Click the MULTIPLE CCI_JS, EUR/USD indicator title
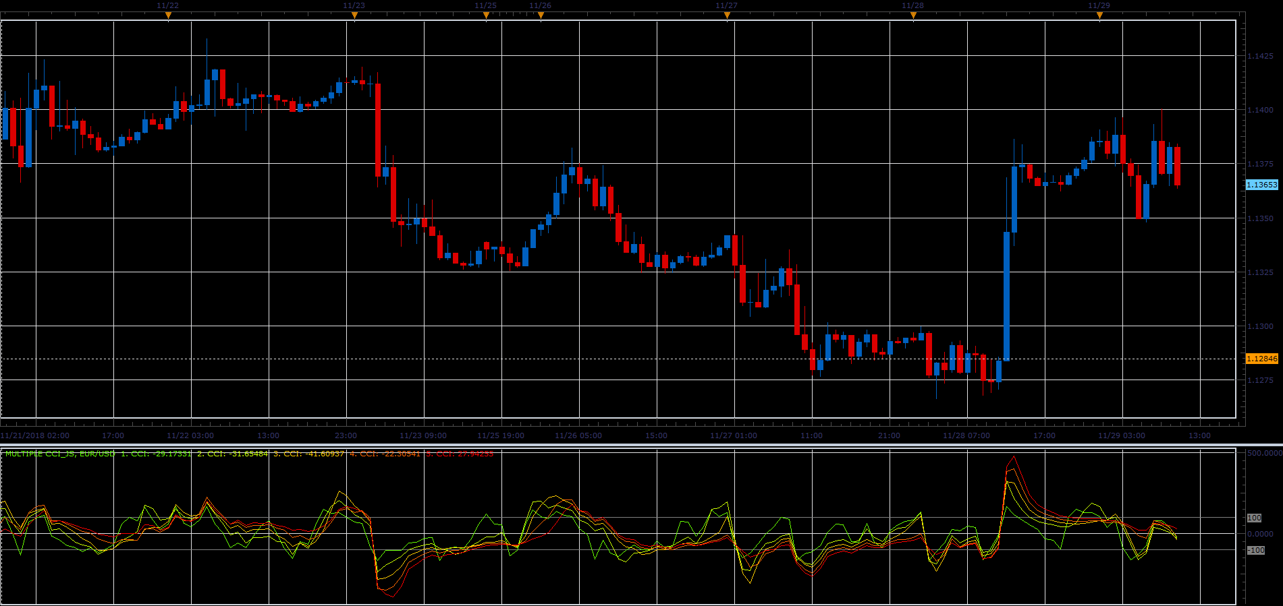1283x606 pixels. 60,454
